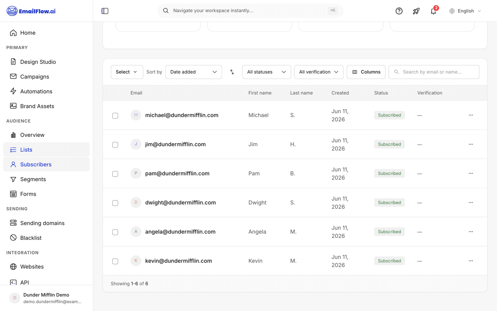Click the K avatar for Kevin

pos(136,261)
